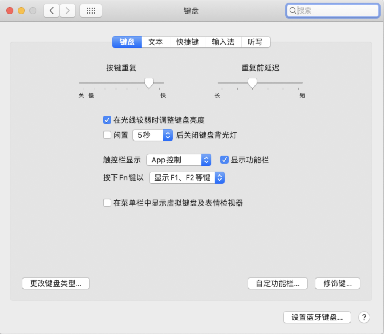The width and height of the screenshot is (384, 334).
Task: Switch to the 输入法 tab
Action: tap(223, 42)
